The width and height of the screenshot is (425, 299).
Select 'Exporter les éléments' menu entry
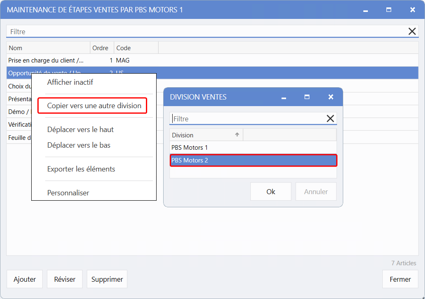pos(81,169)
